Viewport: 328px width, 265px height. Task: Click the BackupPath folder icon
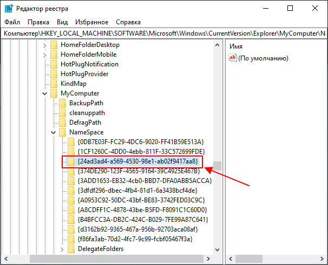click(x=62, y=103)
